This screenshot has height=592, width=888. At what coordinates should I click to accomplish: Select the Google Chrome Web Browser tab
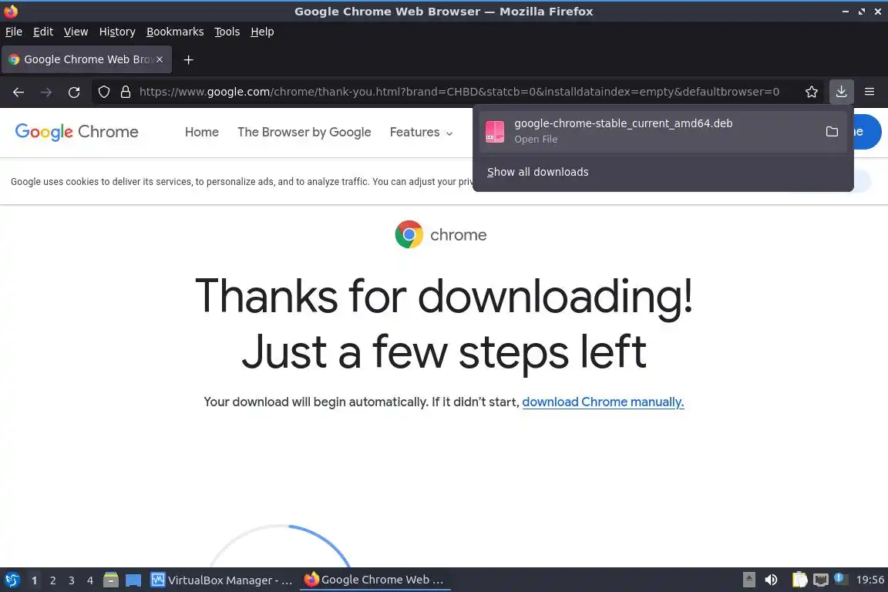coord(86,59)
